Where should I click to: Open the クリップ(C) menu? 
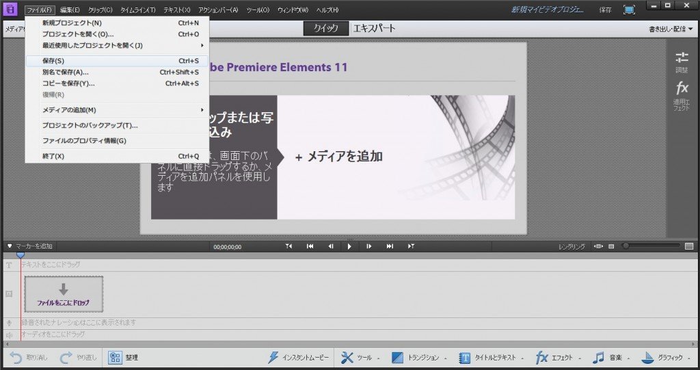(x=100, y=10)
